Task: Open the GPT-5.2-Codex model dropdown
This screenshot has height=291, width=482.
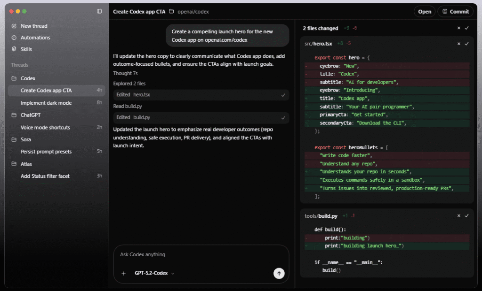Action: pos(154,273)
